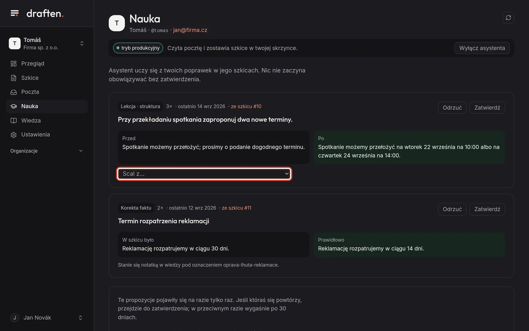Click the T avatar next to Nauka heading
The height and width of the screenshot is (331, 529).
pos(117,23)
